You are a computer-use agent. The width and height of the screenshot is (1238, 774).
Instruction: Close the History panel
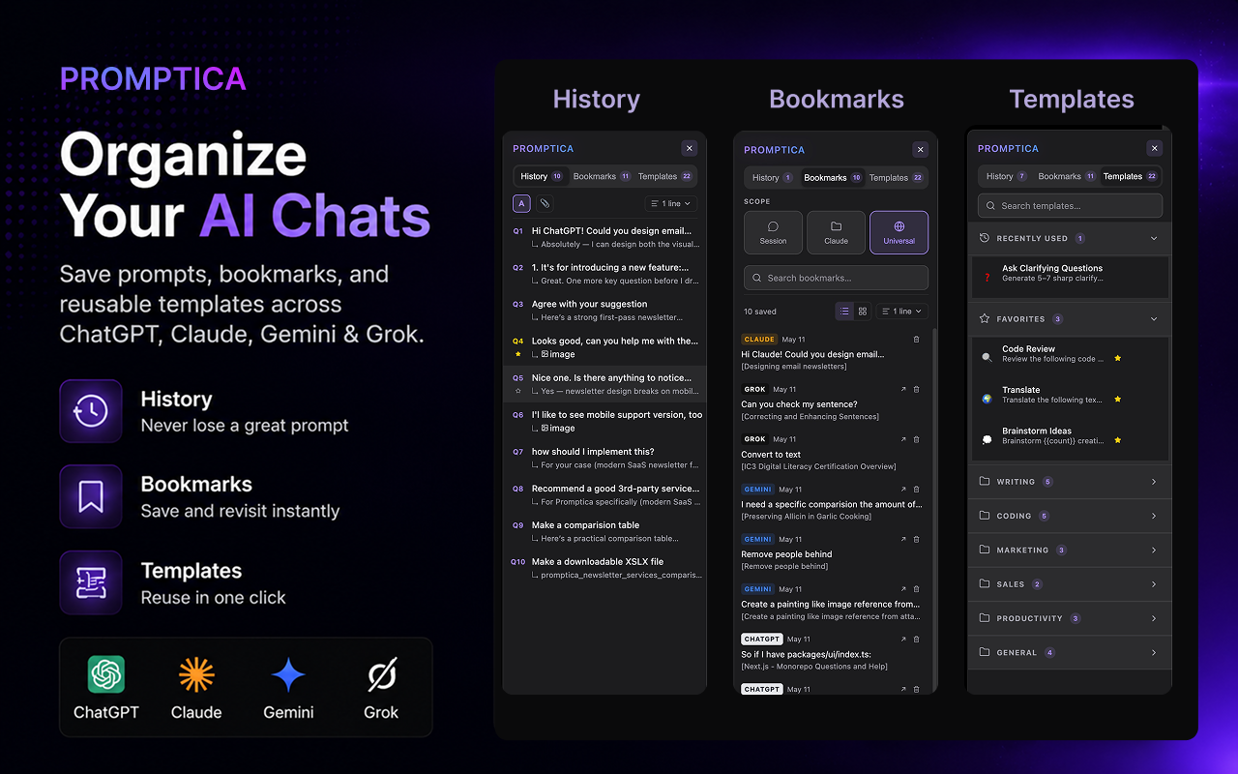click(x=689, y=148)
